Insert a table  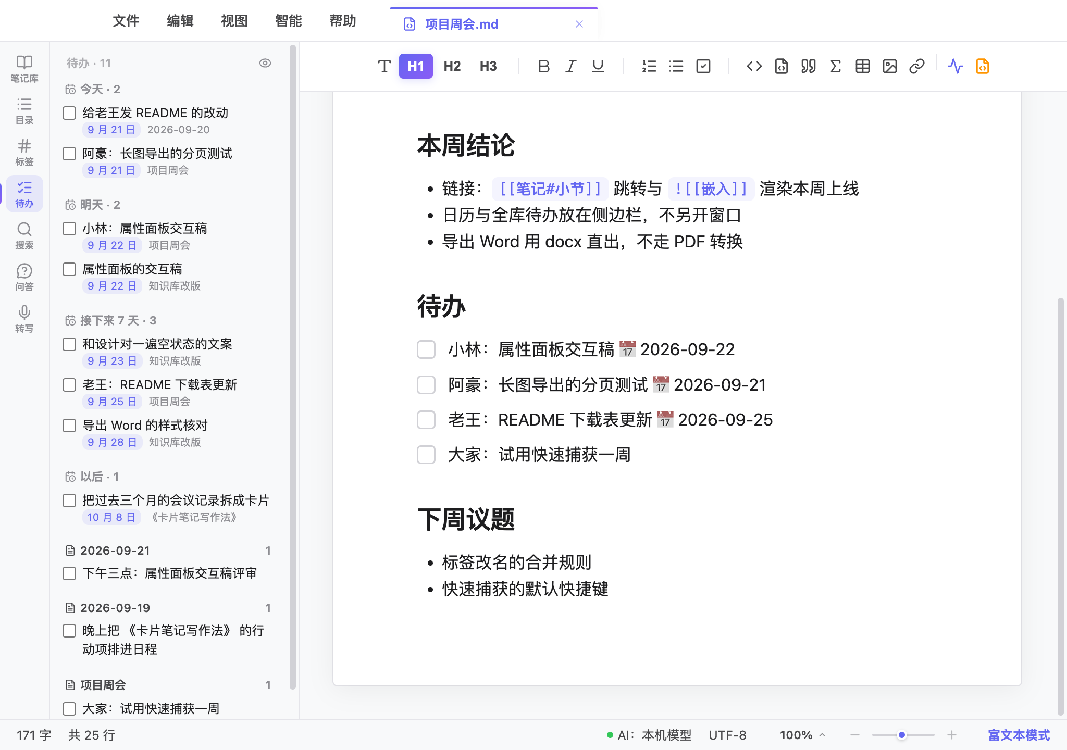862,66
